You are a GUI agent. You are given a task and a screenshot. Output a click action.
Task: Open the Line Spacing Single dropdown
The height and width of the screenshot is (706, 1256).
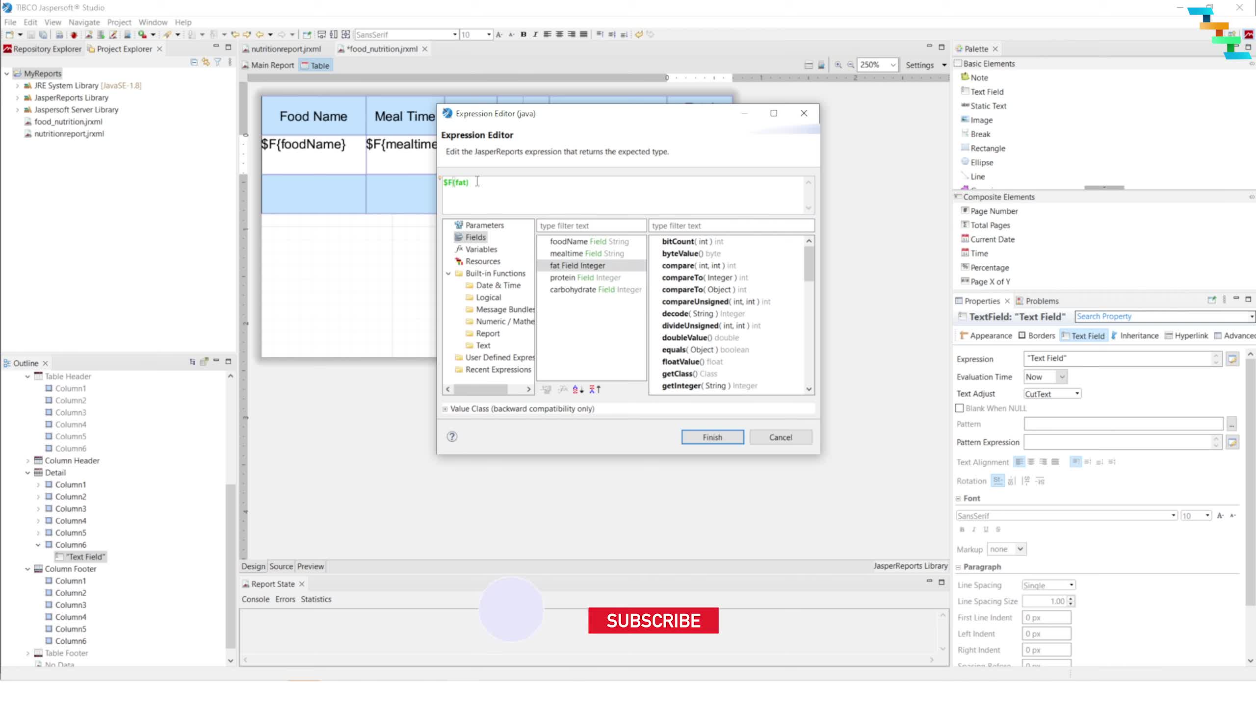pos(1072,585)
